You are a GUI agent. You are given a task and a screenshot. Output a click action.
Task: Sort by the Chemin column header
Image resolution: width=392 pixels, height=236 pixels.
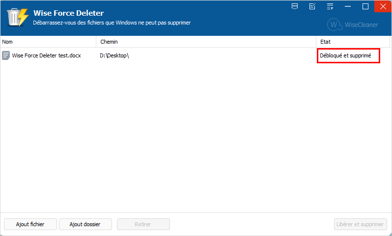pos(206,42)
